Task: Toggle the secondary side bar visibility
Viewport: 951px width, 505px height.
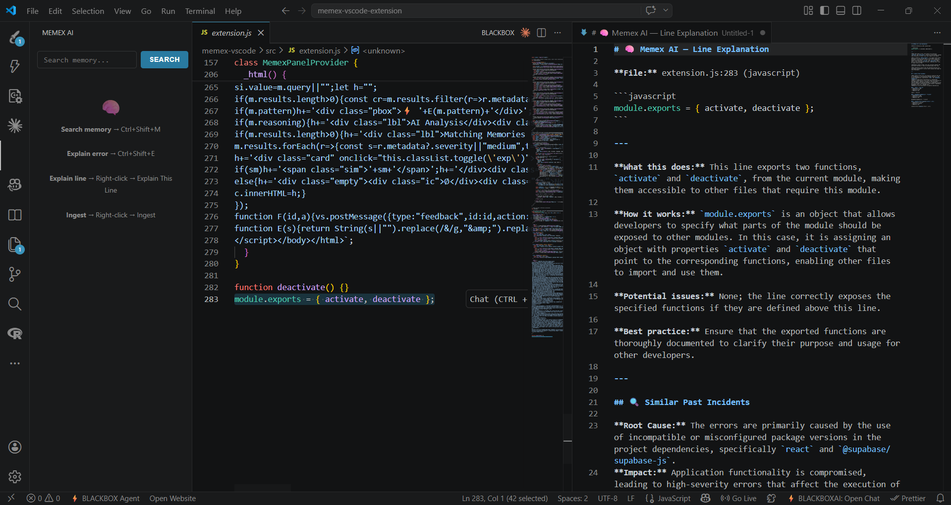Action: [857, 10]
